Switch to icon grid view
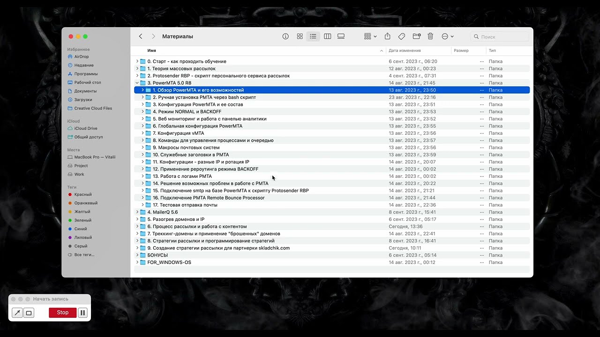This screenshot has width=600, height=337. click(x=300, y=37)
